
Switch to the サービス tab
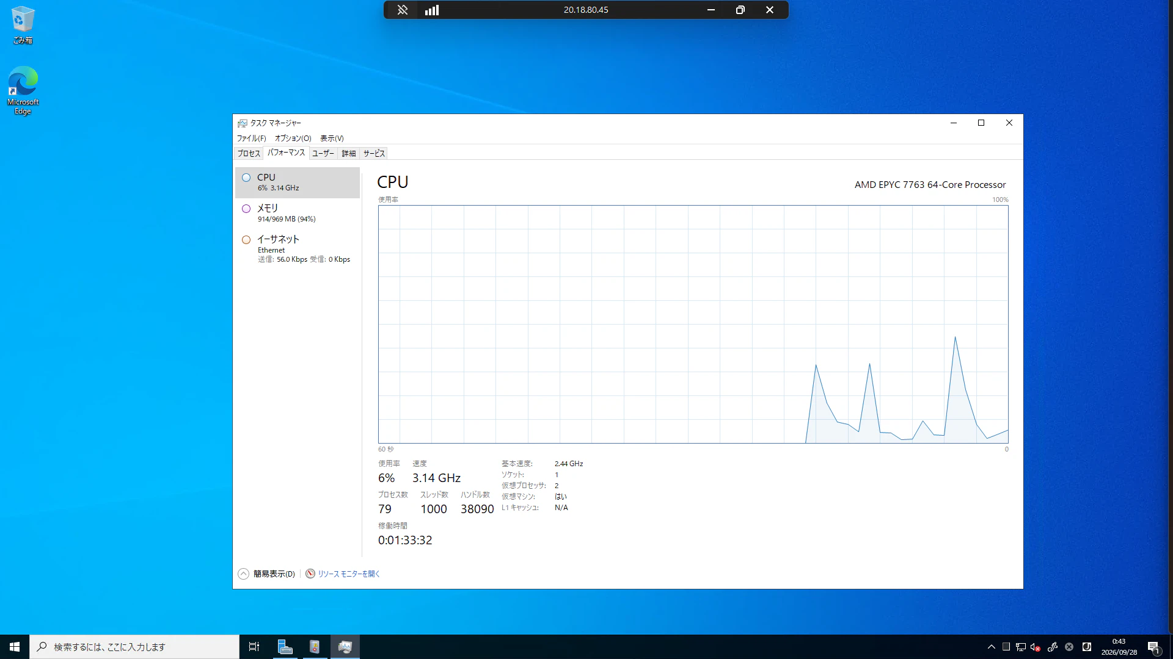[x=374, y=154]
